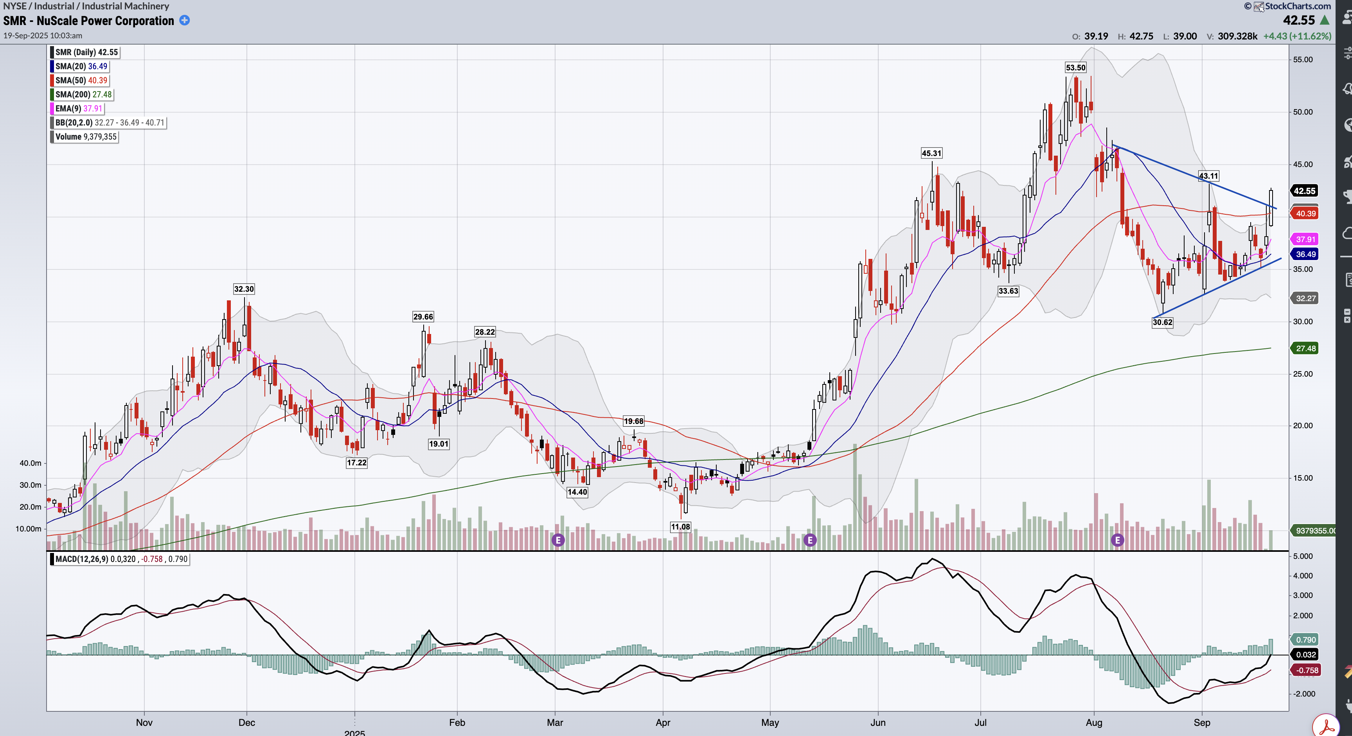Click the SMA(200) 27.48 legend label
1352x736 pixels.
click(x=83, y=94)
